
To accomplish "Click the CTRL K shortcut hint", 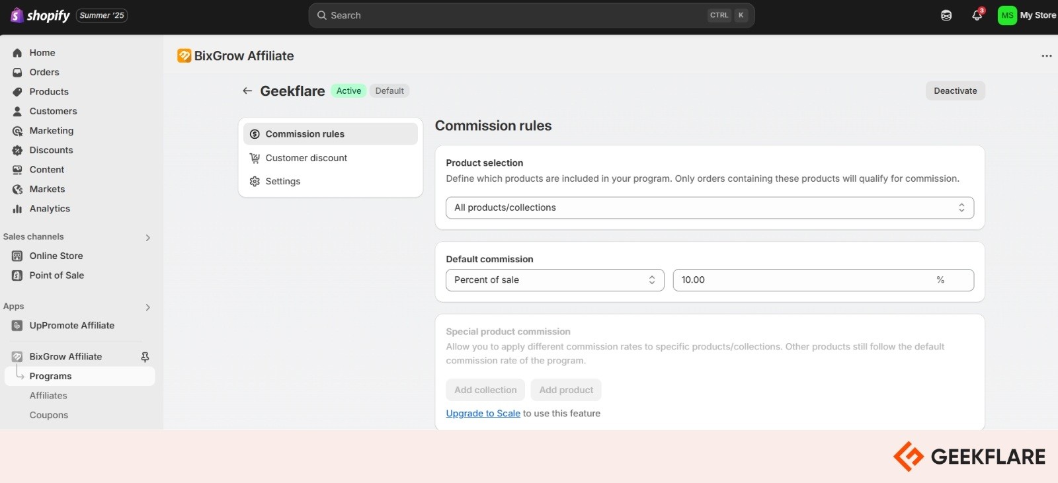I will 727,15.
